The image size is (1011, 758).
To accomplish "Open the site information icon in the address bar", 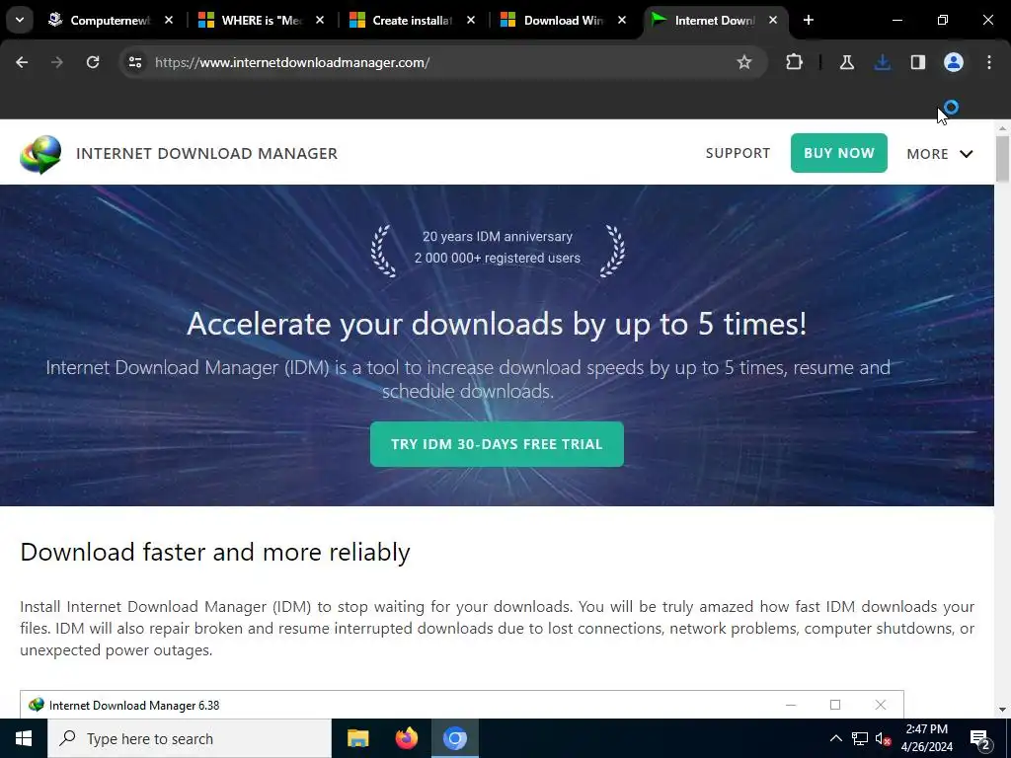I will [134, 62].
